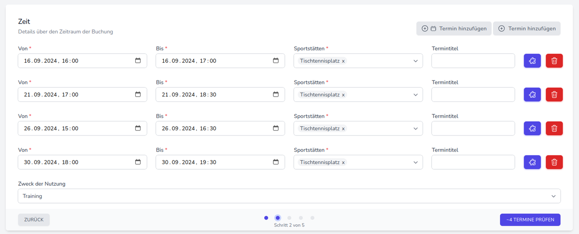579x234 pixels.
Task: Delete the 16.09.2024 appointment with the trash icon
Action: coord(554,61)
